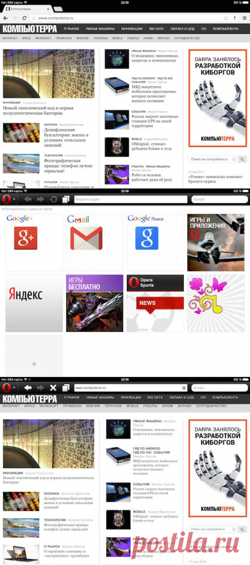Expand Opera menu on the Speed Dial screen
This screenshot has width=250, height=565.
pyautogui.click(x=9, y=199)
